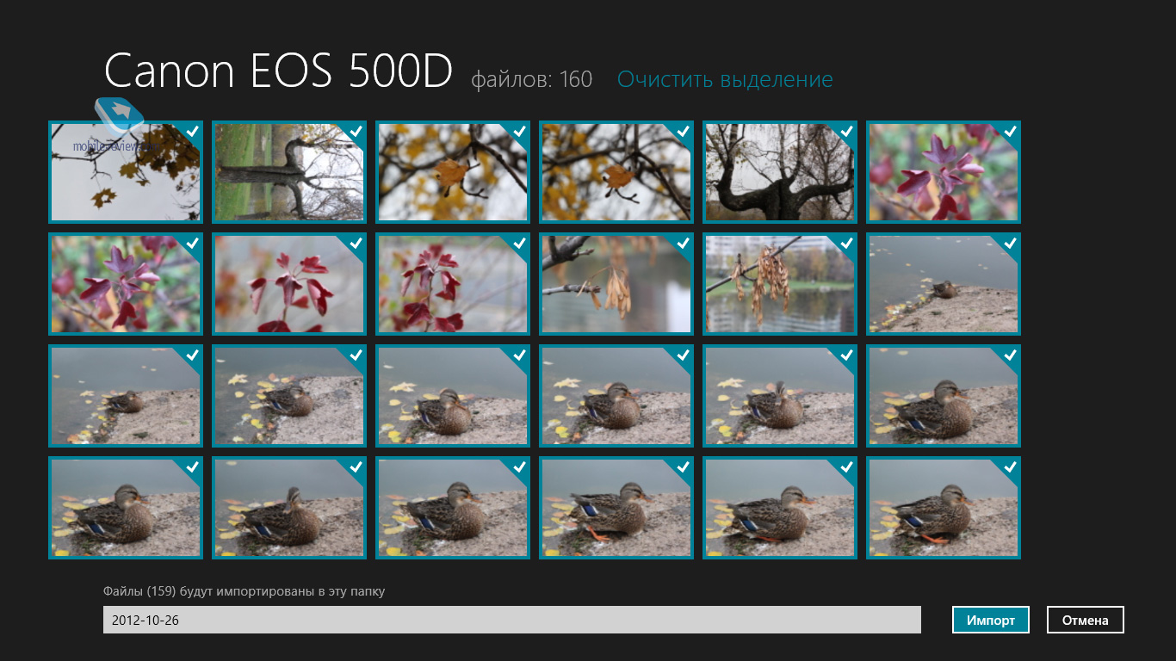Click the checkmark icon on the last photo in the top row

click(1010, 132)
